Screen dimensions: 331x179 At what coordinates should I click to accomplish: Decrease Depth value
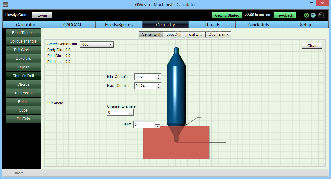158,126
